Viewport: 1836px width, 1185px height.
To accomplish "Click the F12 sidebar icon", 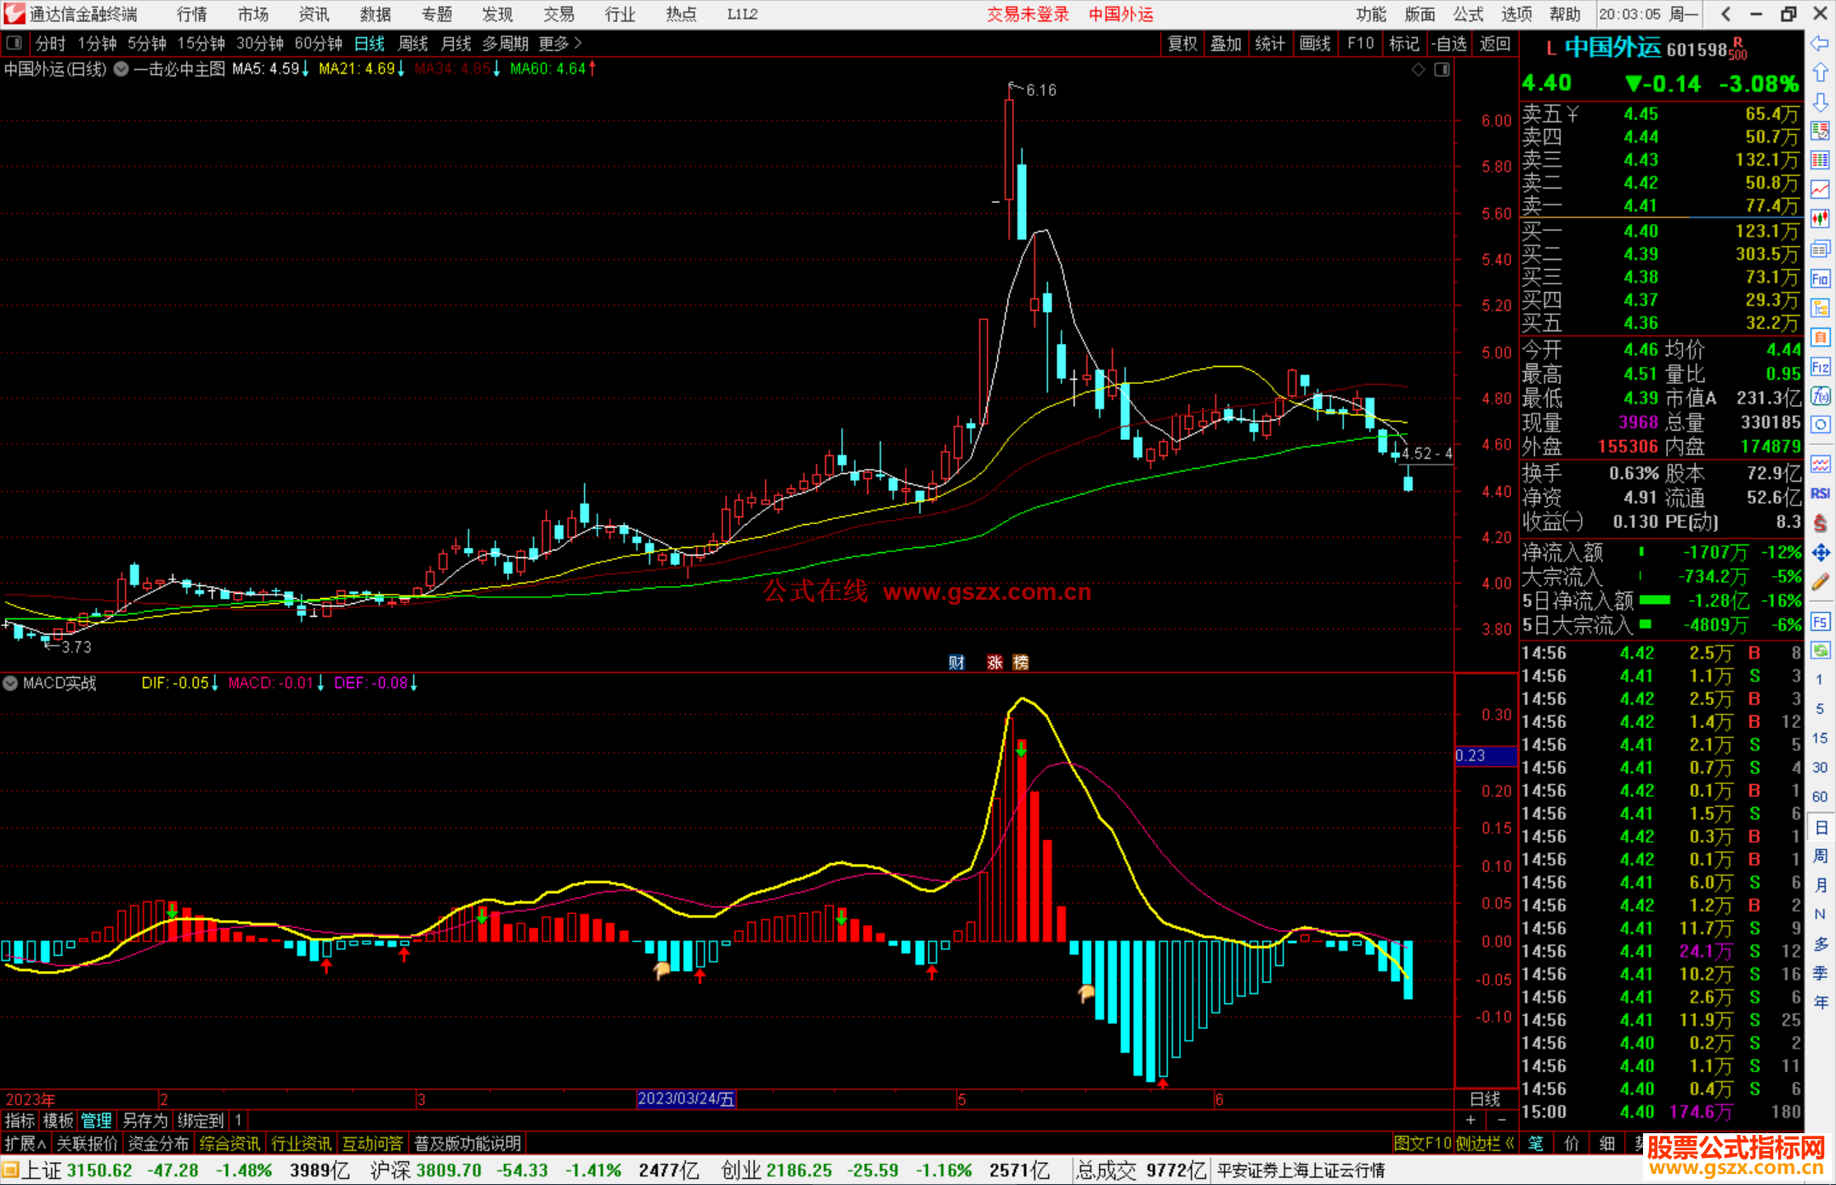I will click(x=1820, y=367).
